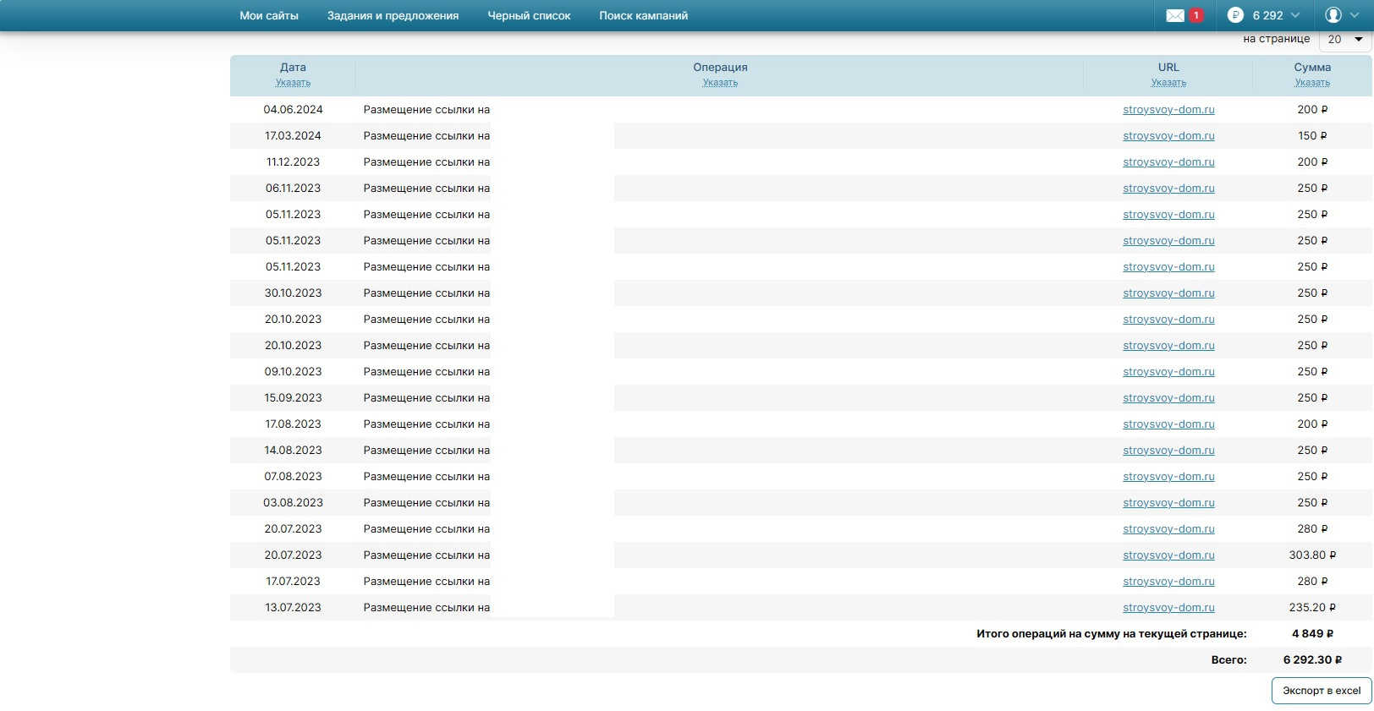This screenshot has height=711, width=1374.
Task: Click the 235.20 ₽ amount
Action: click(x=1312, y=608)
